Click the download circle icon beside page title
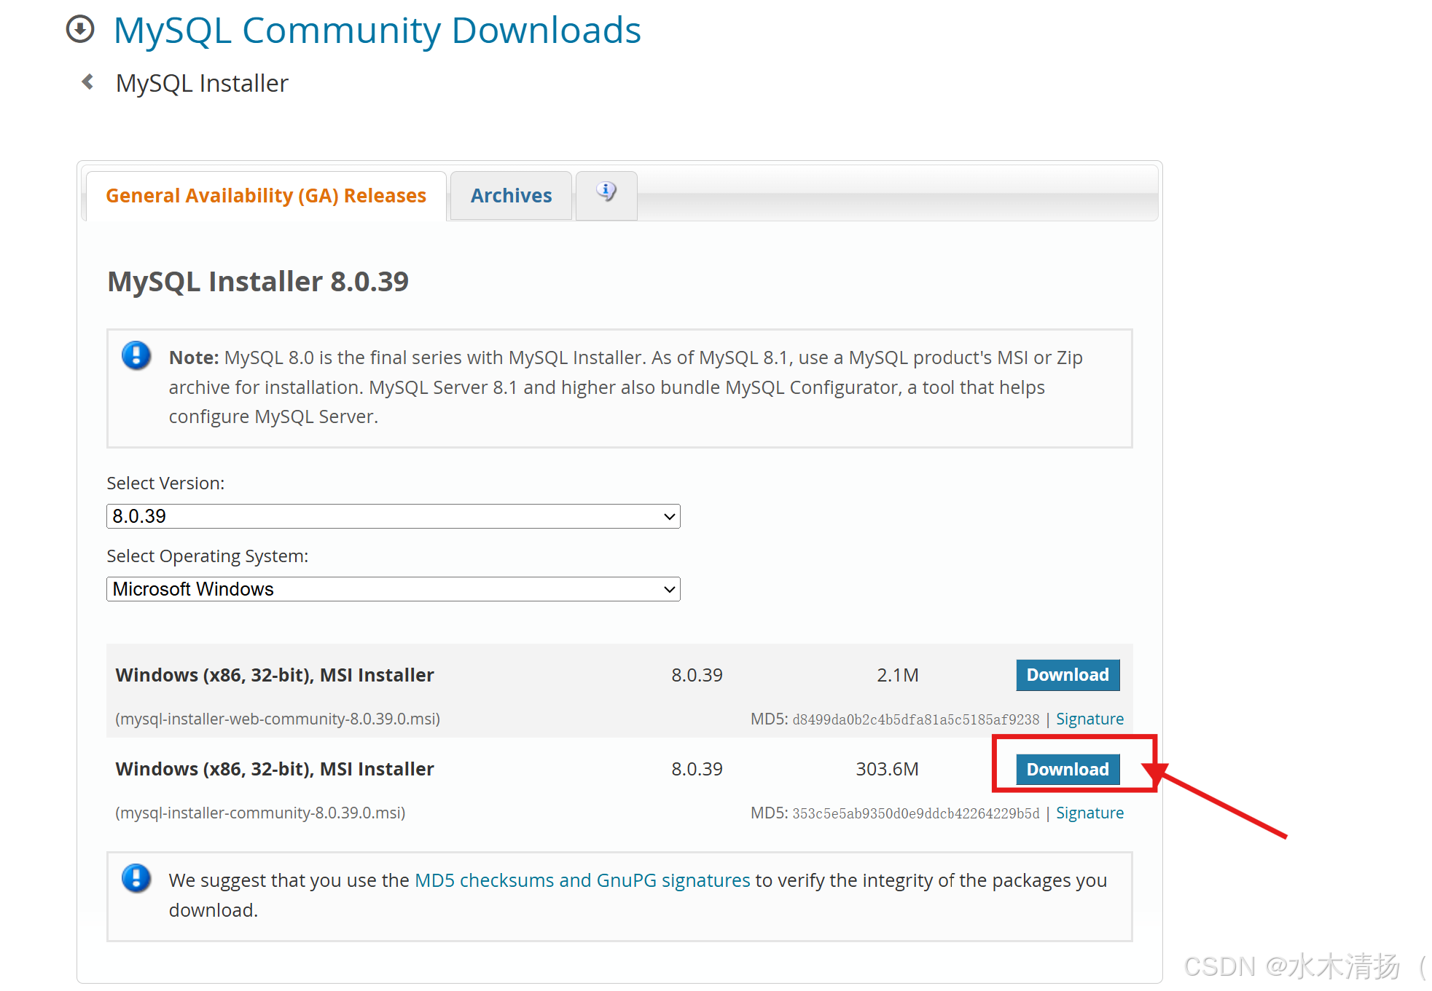1432x991 pixels. pos(80,30)
